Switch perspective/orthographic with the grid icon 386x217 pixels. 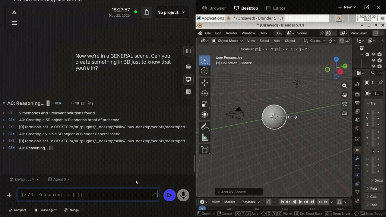[x=345, y=113]
